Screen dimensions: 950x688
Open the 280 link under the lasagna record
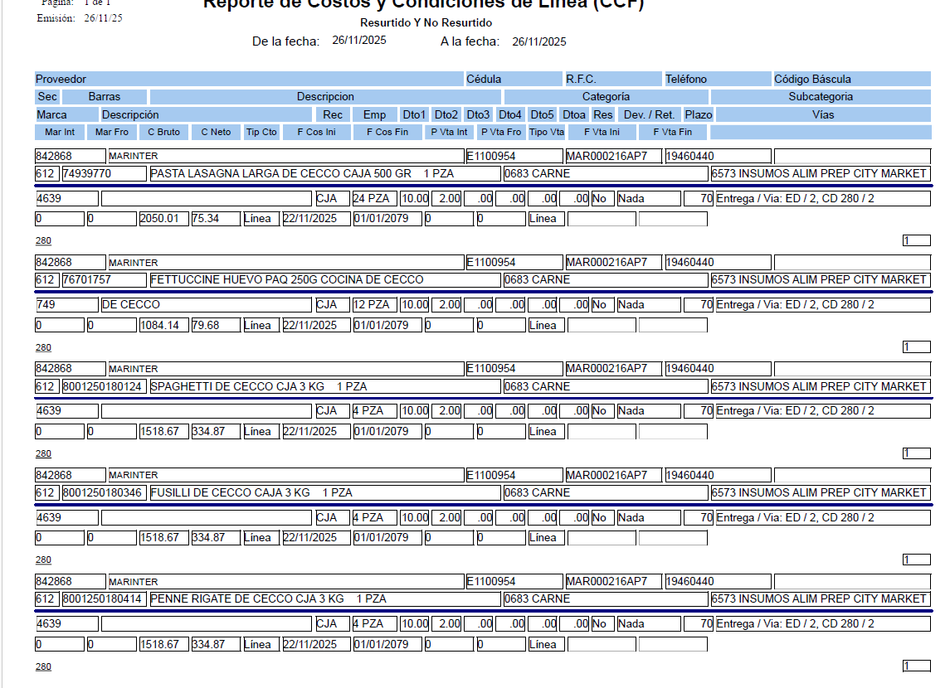[43, 241]
